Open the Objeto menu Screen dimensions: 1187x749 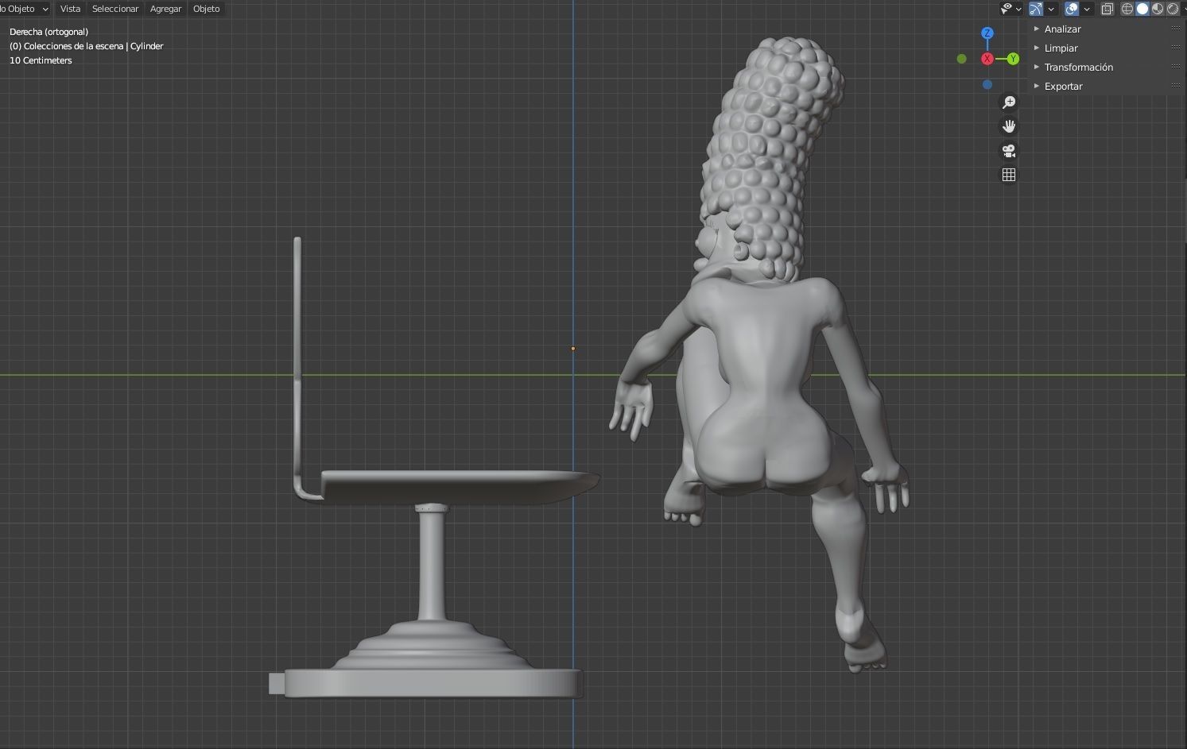[x=206, y=9]
